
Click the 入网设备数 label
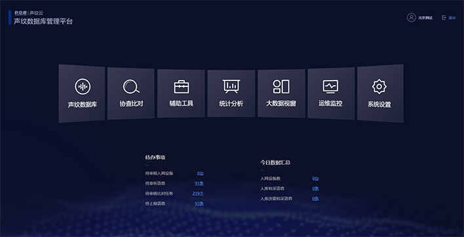(x=271, y=179)
